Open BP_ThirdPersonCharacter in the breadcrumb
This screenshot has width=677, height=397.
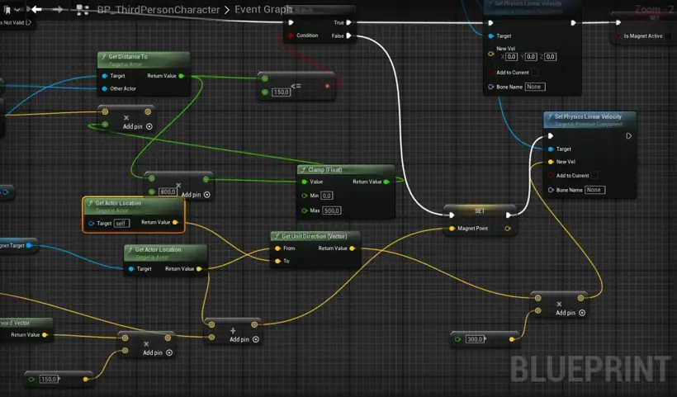click(x=159, y=10)
